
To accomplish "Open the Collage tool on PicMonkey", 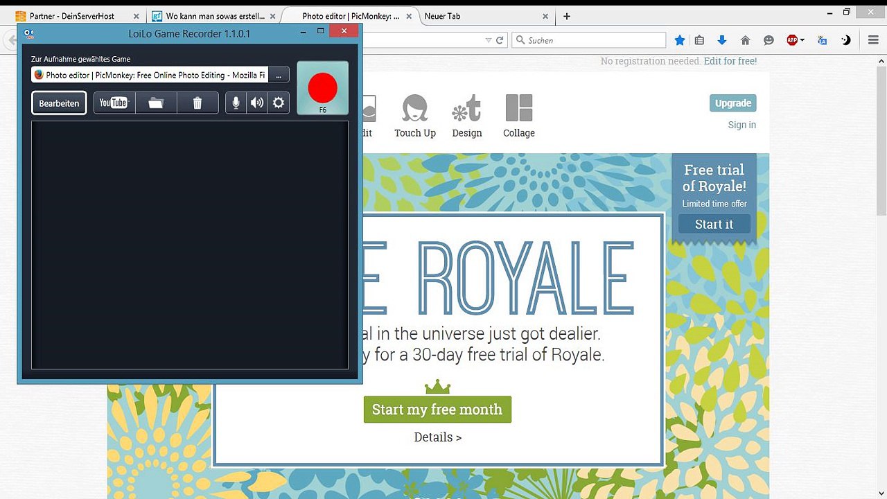I will point(519,116).
